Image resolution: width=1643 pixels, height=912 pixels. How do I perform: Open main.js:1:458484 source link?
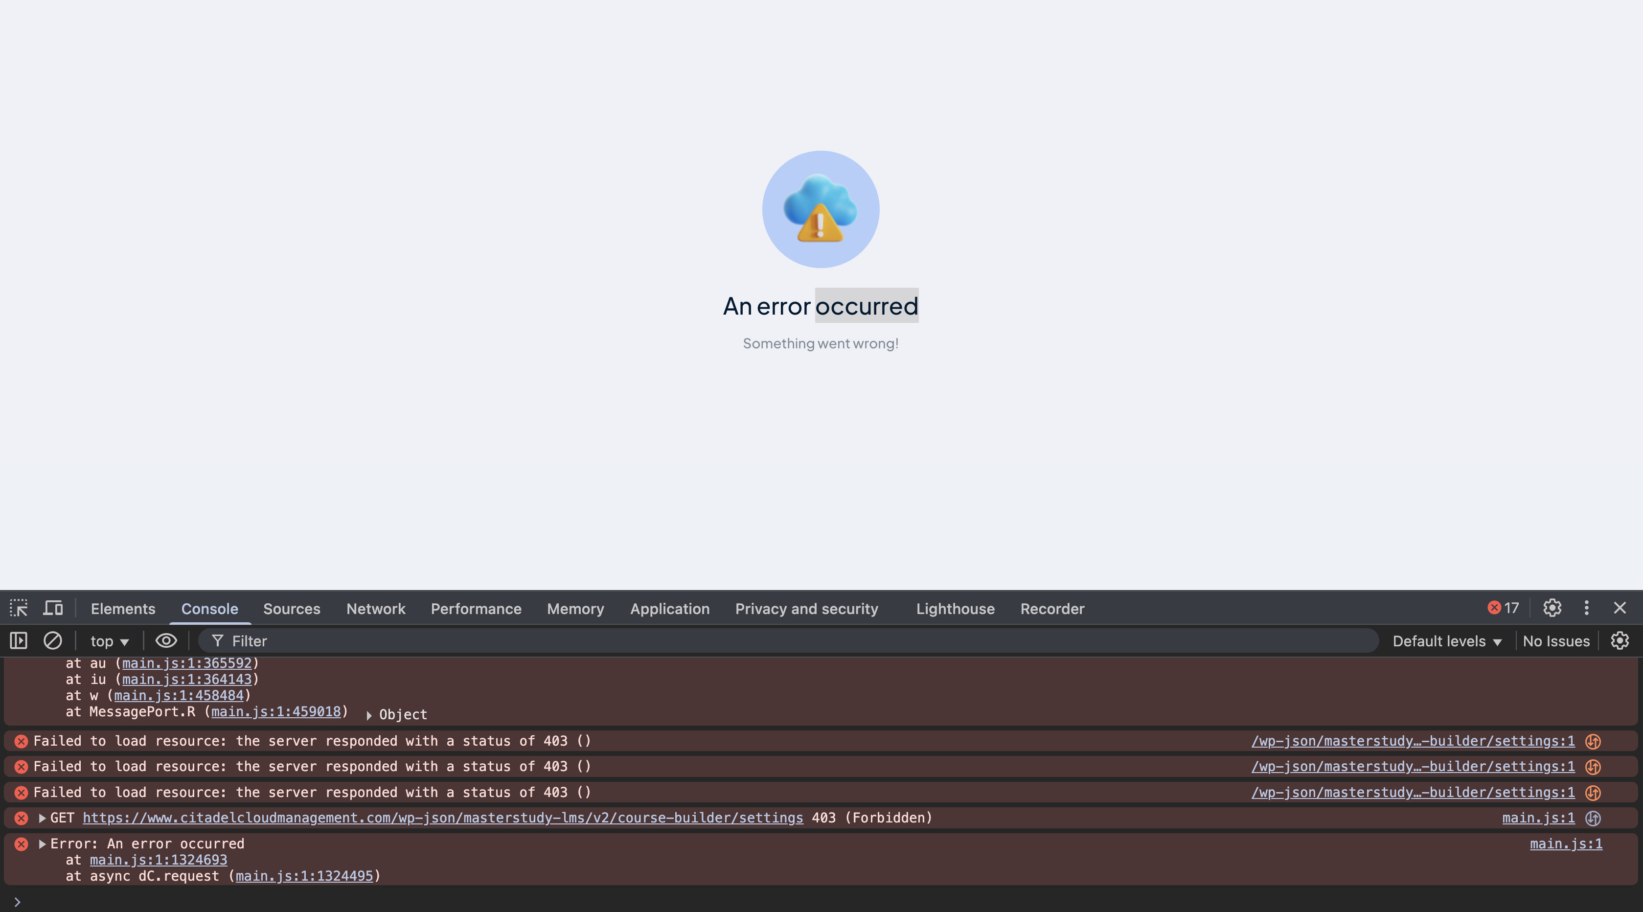point(179,695)
